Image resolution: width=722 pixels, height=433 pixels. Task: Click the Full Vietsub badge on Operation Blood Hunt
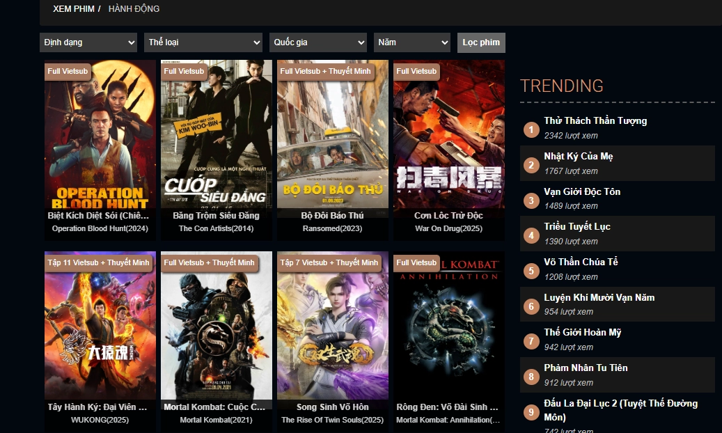(68, 71)
